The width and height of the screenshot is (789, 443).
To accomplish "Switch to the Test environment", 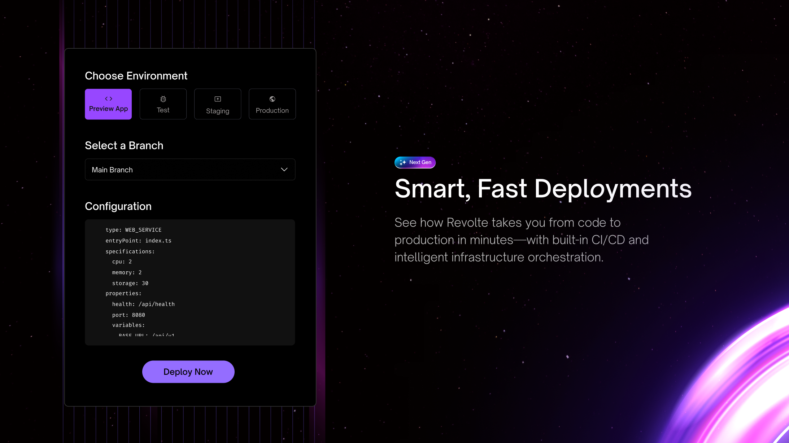I will point(163,104).
